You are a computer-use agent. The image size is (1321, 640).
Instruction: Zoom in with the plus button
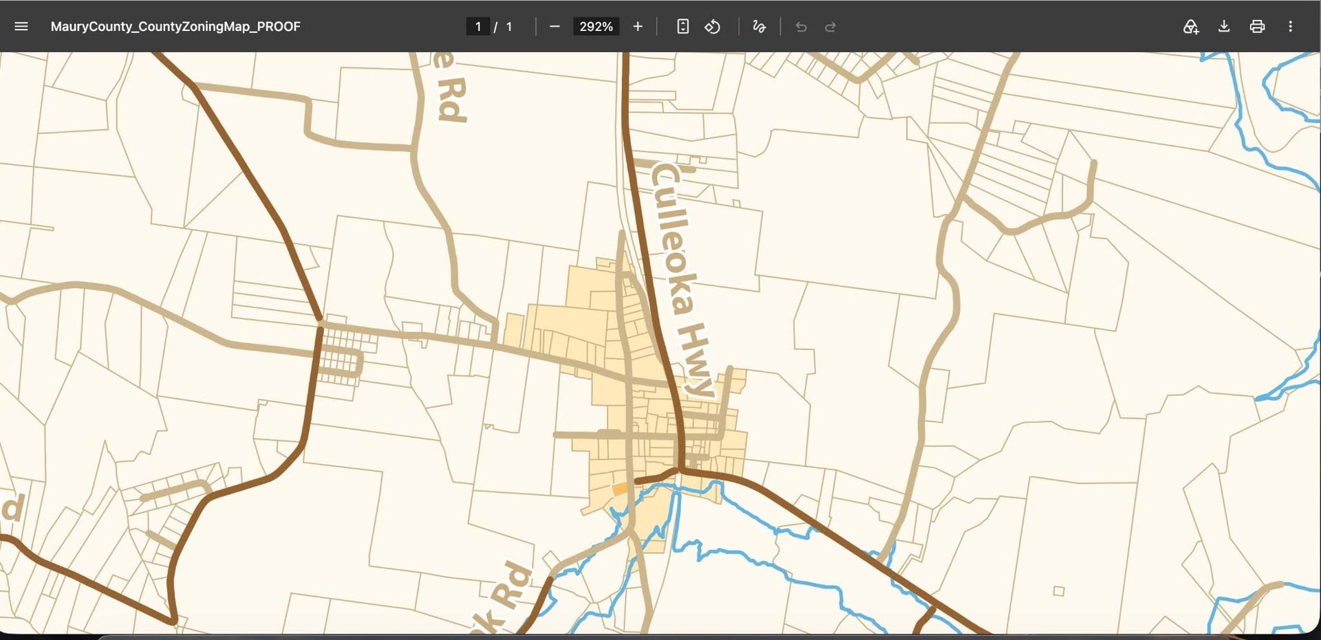[638, 26]
